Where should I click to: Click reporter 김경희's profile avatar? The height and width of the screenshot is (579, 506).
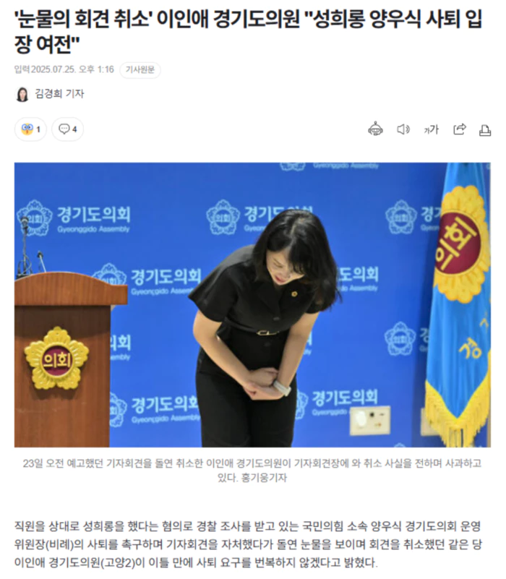pos(22,94)
